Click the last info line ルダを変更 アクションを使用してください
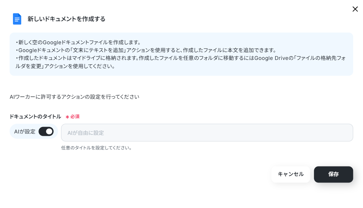 (65, 66)
